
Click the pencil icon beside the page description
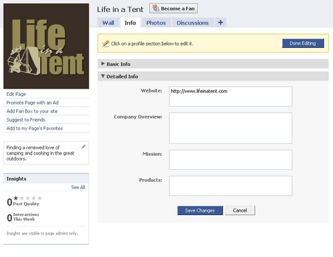tap(83, 146)
